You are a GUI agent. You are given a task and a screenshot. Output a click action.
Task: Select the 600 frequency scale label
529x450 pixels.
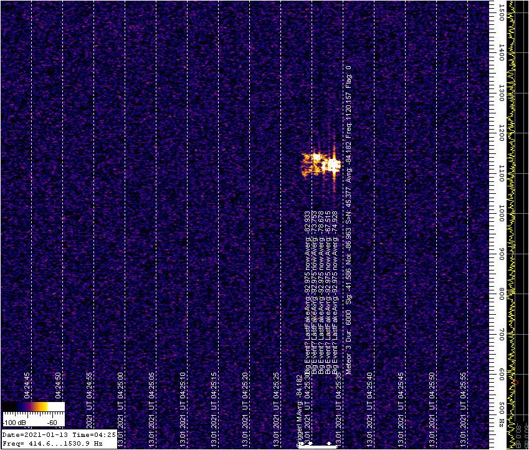point(502,375)
